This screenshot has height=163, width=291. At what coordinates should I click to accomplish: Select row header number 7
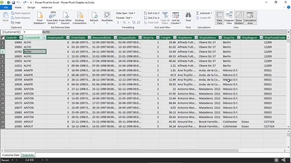coord(3,71)
